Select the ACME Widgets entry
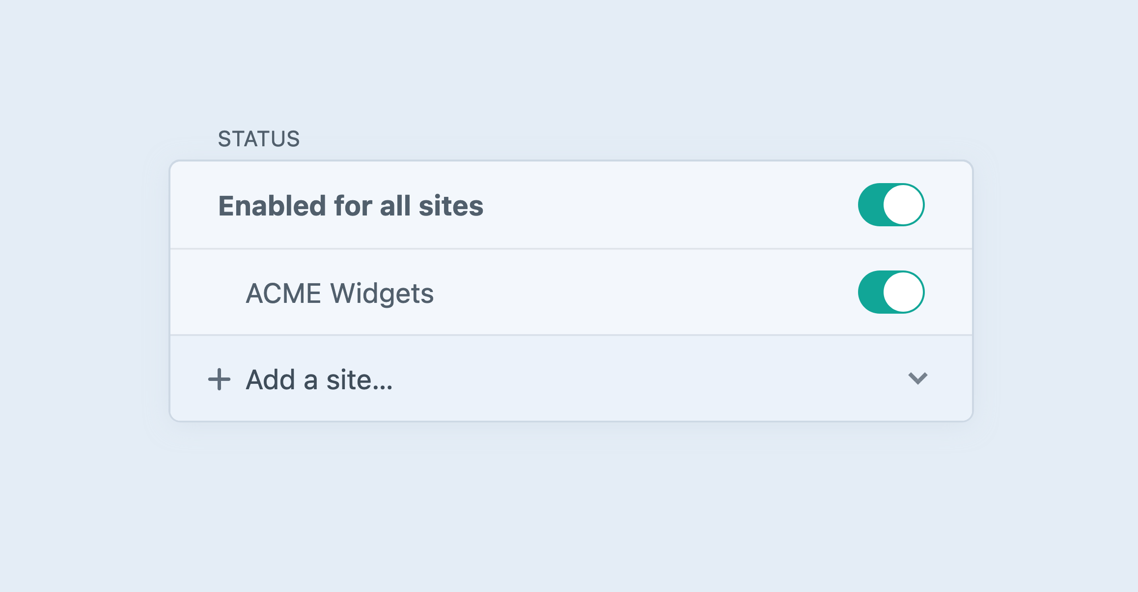The height and width of the screenshot is (592, 1138). pyautogui.click(x=340, y=293)
